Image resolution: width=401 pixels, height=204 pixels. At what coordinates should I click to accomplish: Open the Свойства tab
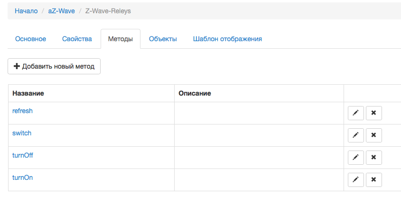click(77, 39)
